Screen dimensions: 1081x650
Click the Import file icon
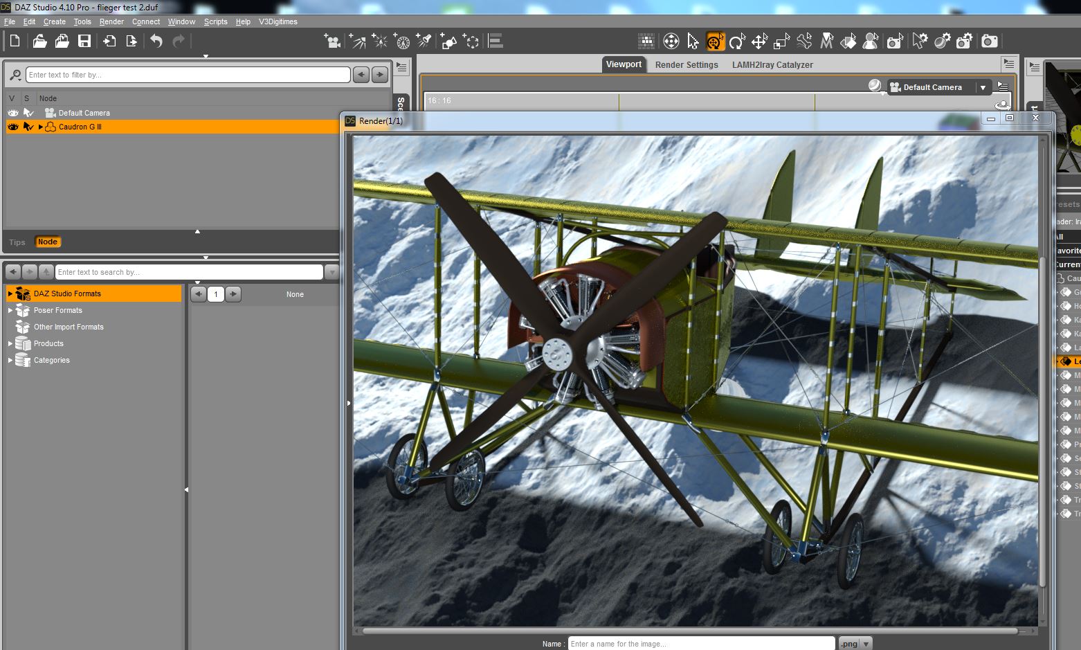tap(109, 42)
